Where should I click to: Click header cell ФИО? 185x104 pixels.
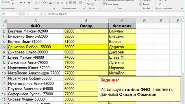pyautogui.click(x=36, y=26)
